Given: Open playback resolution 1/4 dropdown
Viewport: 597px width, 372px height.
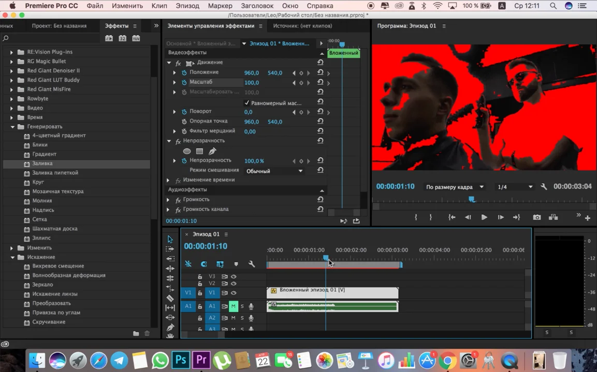Looking at the screenshot, I should click(x=515, y=187).
